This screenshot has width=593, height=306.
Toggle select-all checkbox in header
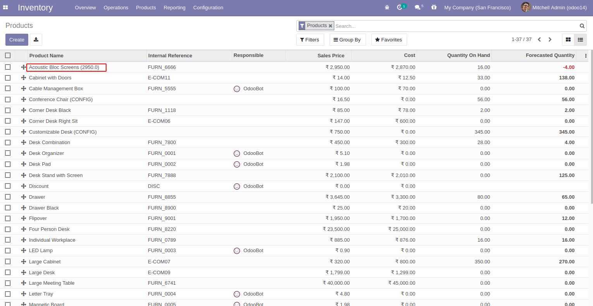pyautogui.click(x=8, y=55)
